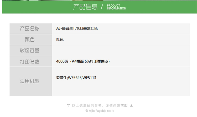Click the image strip above the green banner
Viewport: 197px width, 117px height.
(x=98, y=0)
